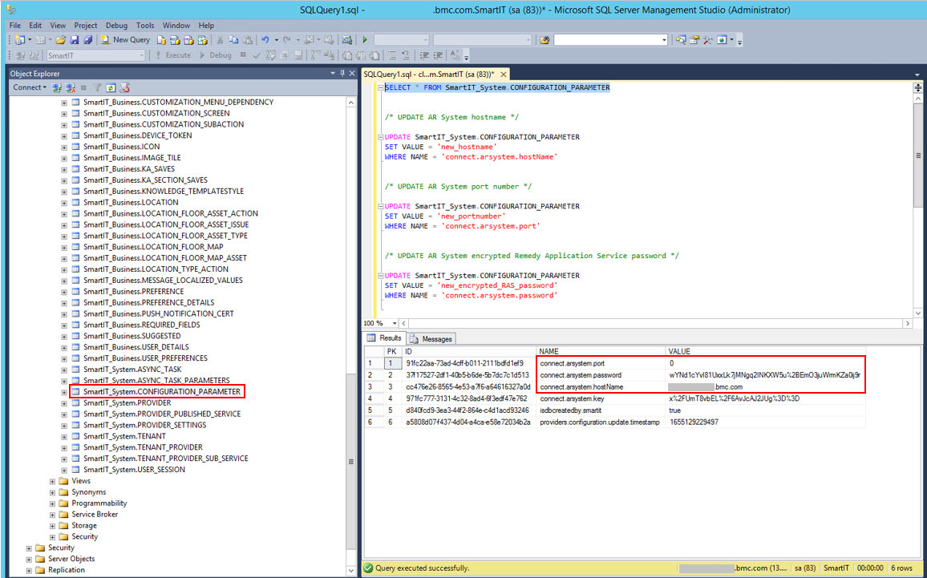Switch to the Messages tab
The height and width of the screenshot is (578, 927).
tap(431, 338)
